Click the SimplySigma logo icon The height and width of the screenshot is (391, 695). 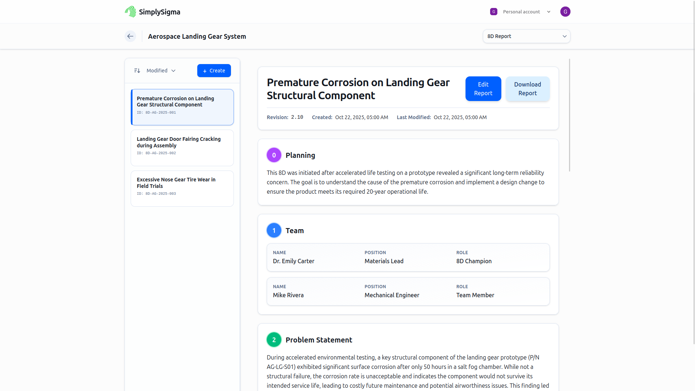(130, 11)
